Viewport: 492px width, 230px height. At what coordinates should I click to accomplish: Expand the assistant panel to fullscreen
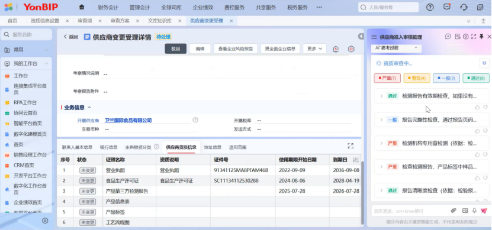(474, 37)
